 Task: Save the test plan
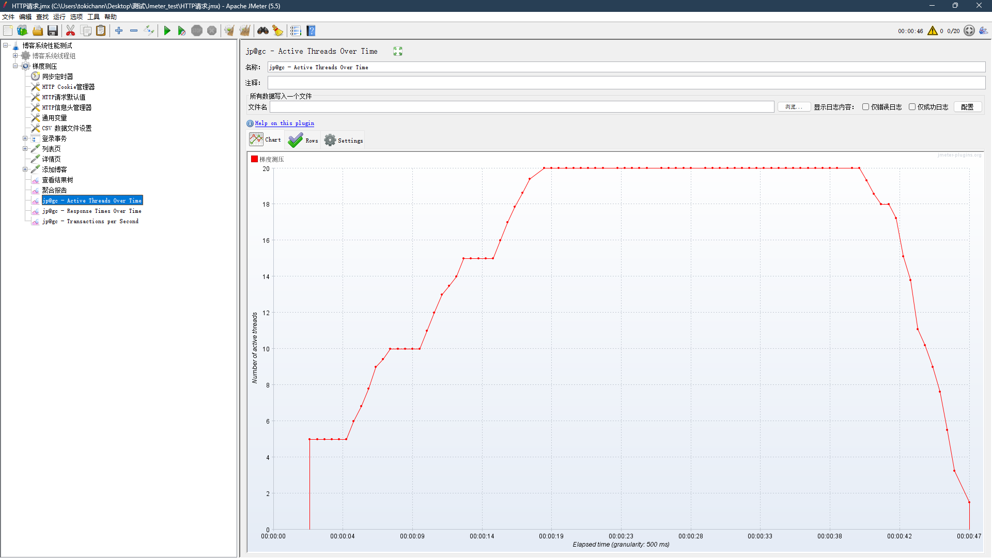tap(53, 31)
